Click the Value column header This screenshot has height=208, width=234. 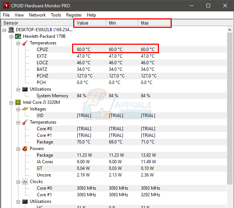[x=90, y=23]
